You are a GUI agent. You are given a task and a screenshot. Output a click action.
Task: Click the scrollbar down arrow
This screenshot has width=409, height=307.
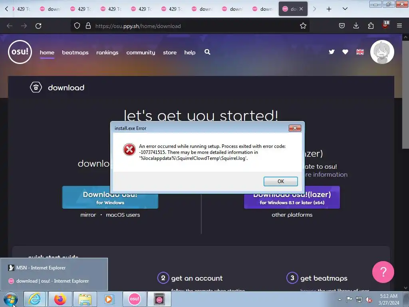coord(405,288)
